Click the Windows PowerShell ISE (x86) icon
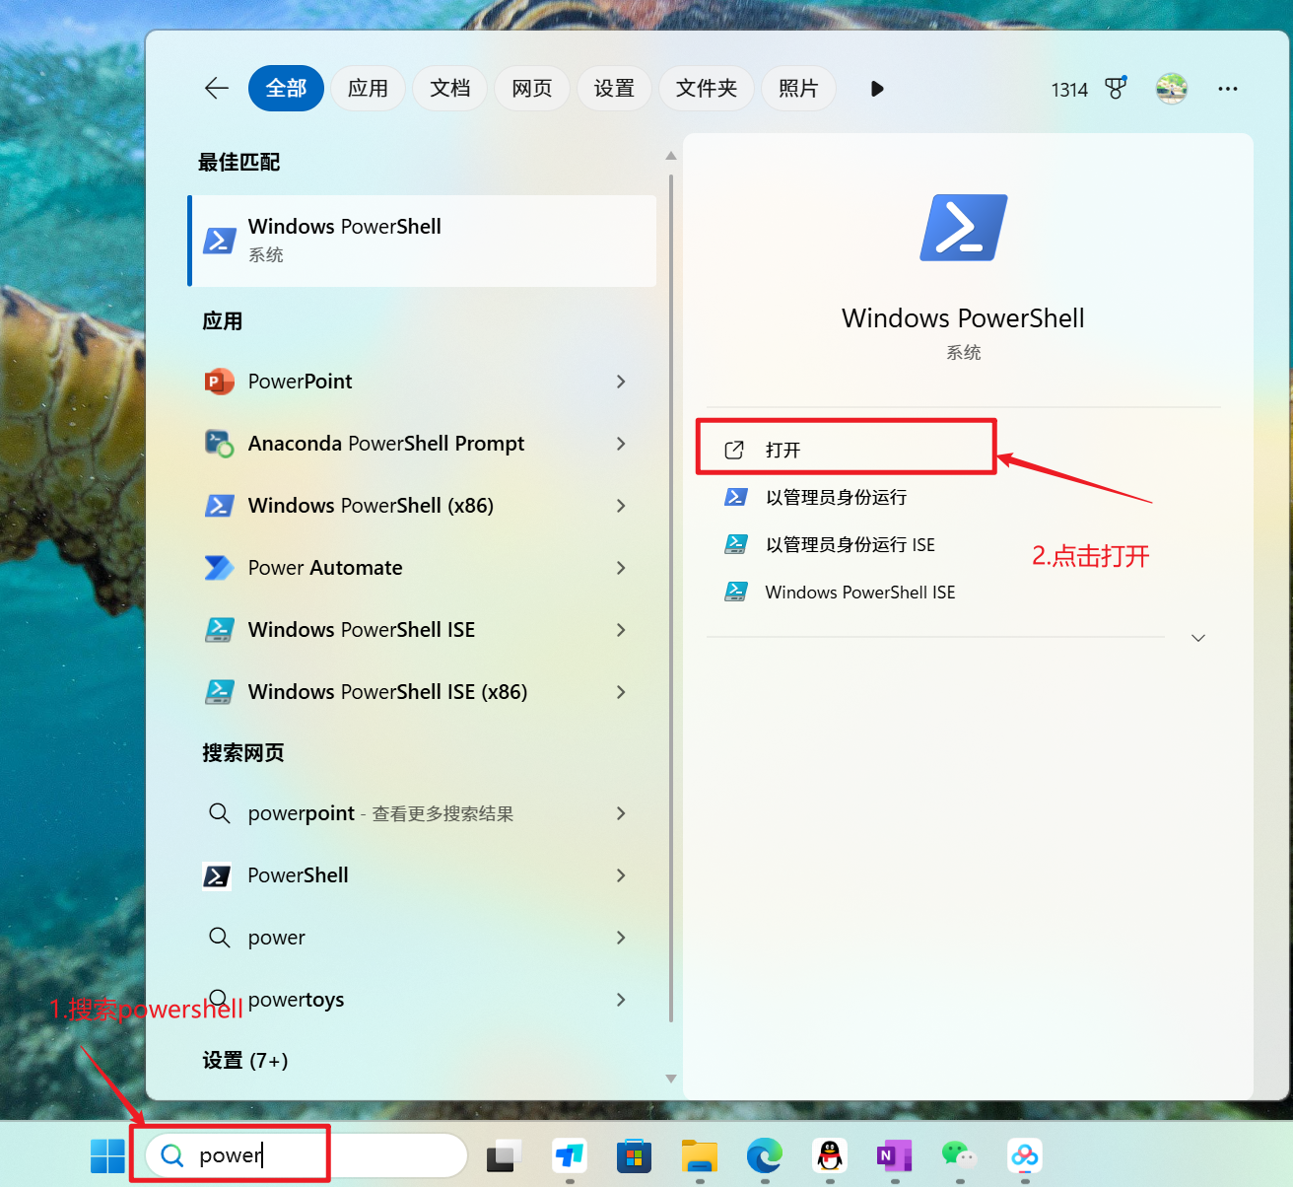Viewport: 1293px width, 1187px height. (219, 692)
